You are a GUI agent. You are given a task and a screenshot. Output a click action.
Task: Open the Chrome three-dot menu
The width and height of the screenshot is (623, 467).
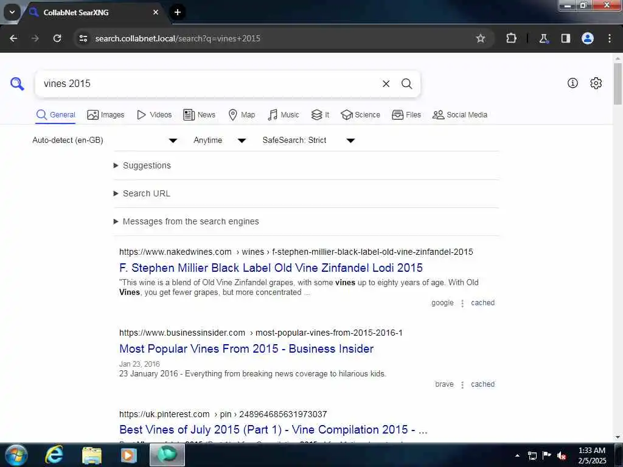point(610,38)
